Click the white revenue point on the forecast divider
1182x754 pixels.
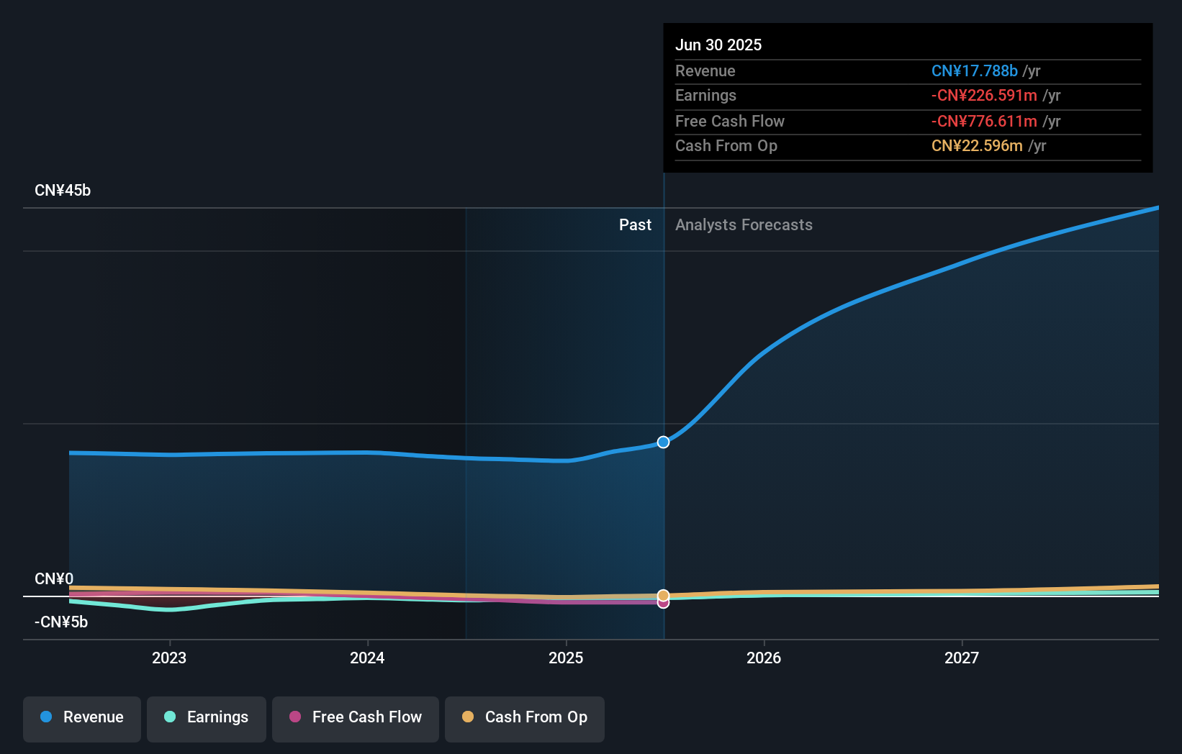click(x=662, y=442)
